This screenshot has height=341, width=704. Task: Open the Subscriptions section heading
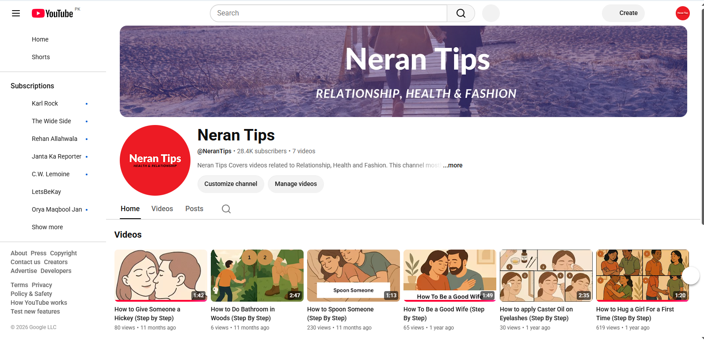coord(32,86)
